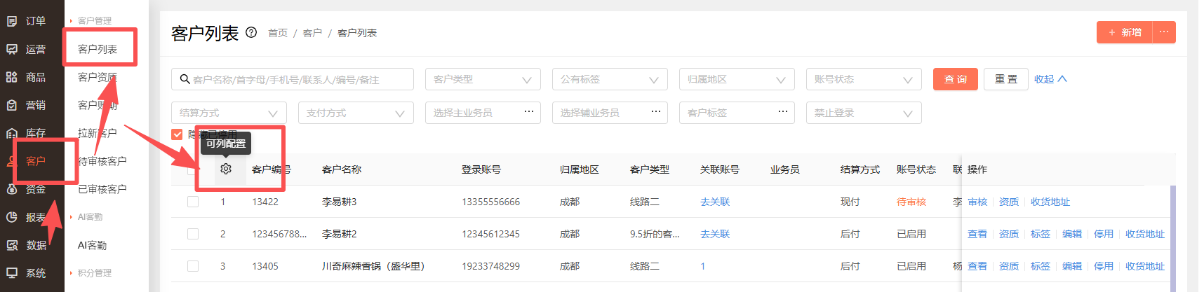Open the 支付方式 dropdown
Viewport: 1204px width, 292px height.
(356, 113)
